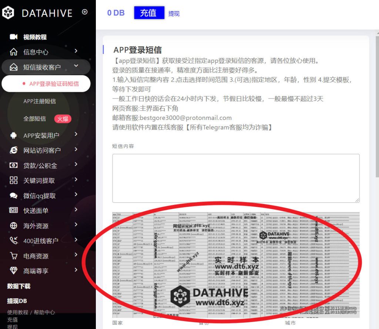Image resolution: width=379 pixels, height=329 pixels.
Task: Open the 全部短信 submenu item
Action: (x=34, y=119)
